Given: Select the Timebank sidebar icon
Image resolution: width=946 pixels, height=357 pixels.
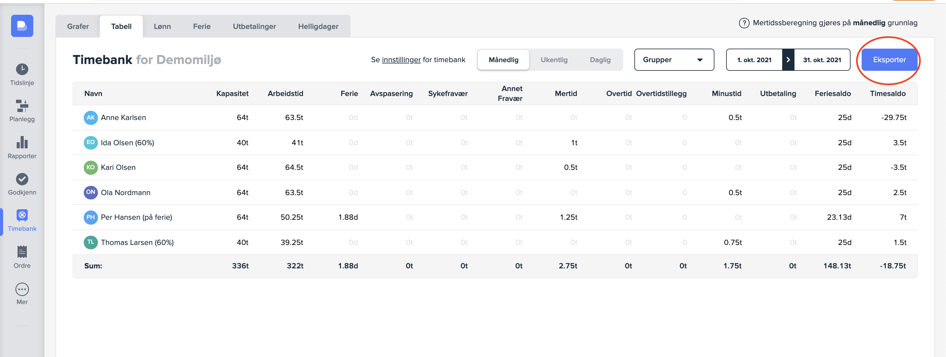Looking at the screenshot, I should point(22,215).
